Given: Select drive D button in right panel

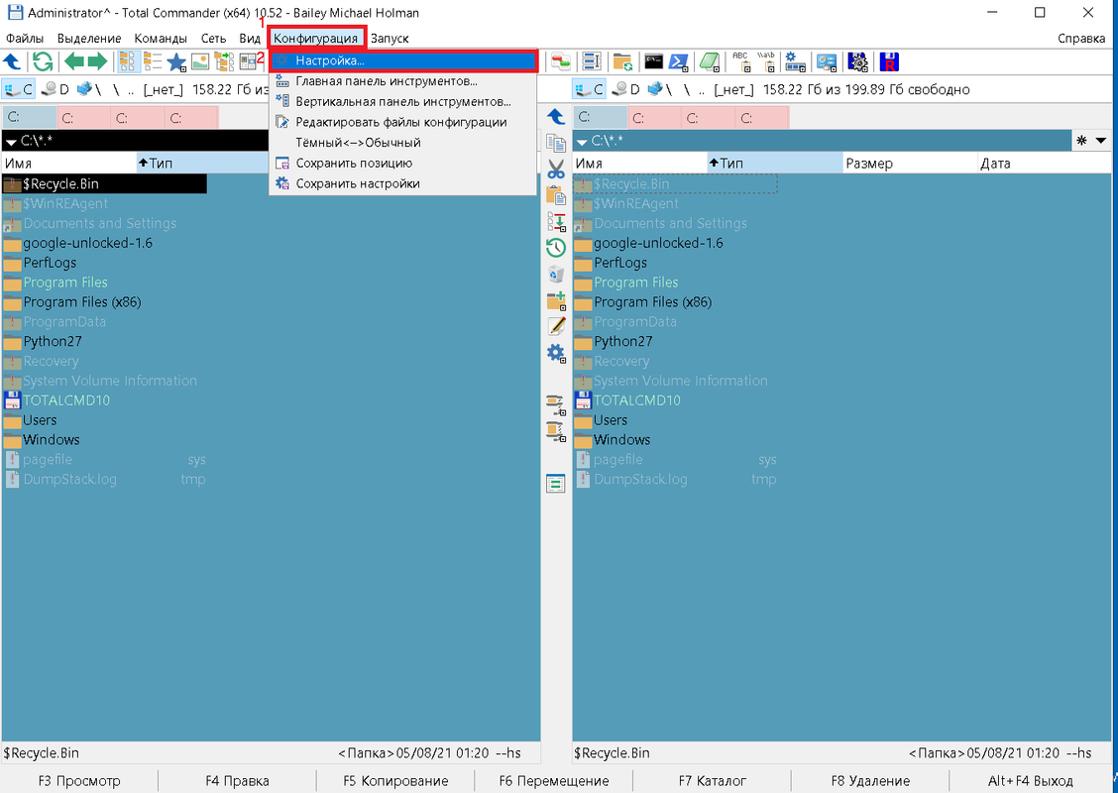Looking at the screenshot, I should (626, 89).
